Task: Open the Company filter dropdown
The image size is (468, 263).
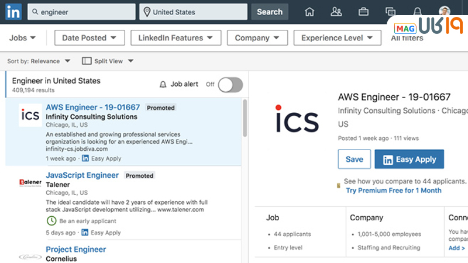Action: (x=257, y=38)
